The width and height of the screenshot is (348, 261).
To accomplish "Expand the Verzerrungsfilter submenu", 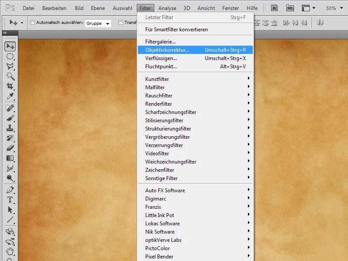I will point(195,145).
